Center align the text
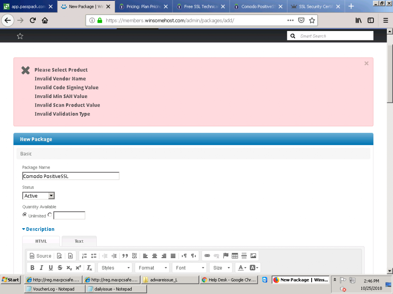 (x=154, y=256)
